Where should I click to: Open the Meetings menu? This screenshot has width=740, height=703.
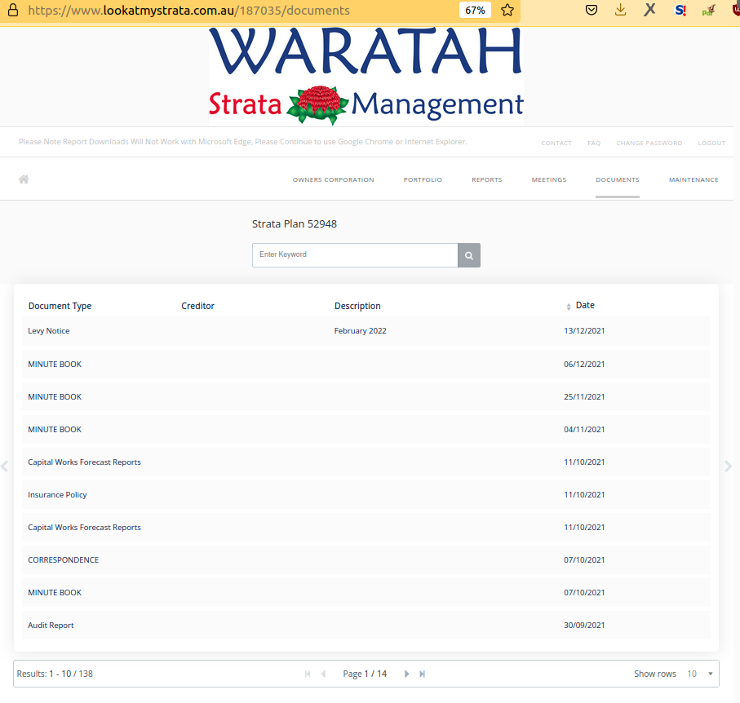click(x=549, y=179)
